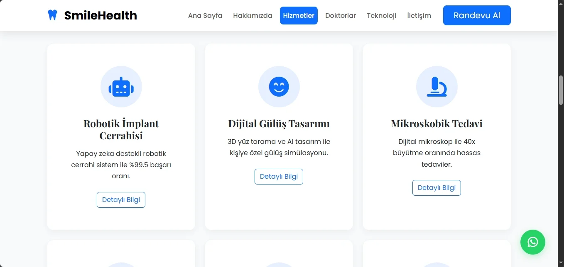Click the Randevu Al button
Image resolution: width=564 pixels, height=267 pixels.
[477, 15]
